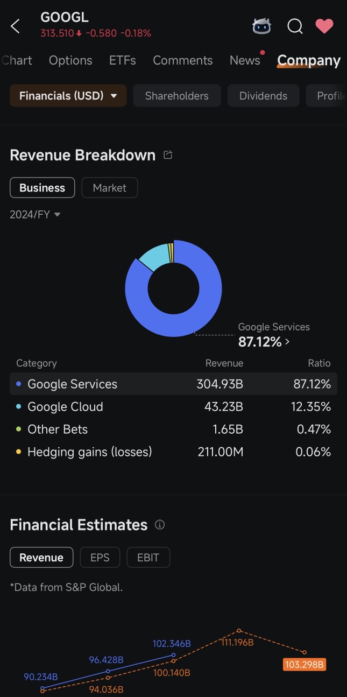Open the News tab
347x697 pixels.
(245, 60)
